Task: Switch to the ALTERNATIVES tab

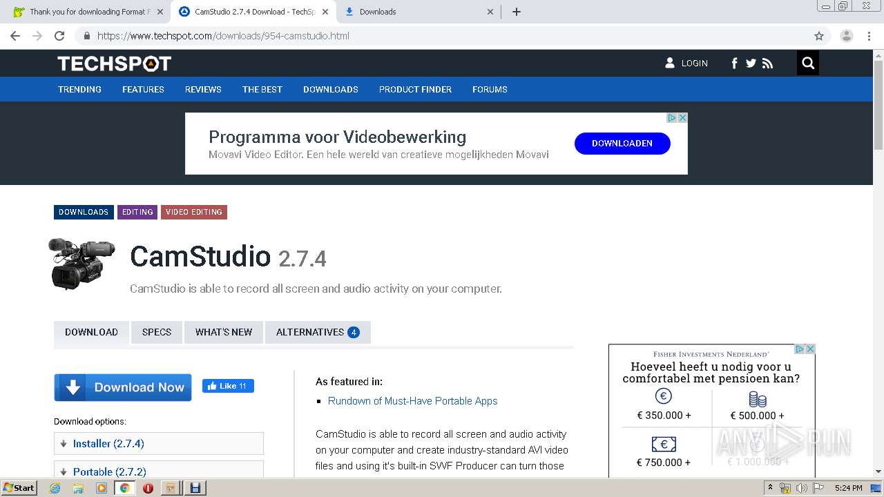Action: coord(318,332)
